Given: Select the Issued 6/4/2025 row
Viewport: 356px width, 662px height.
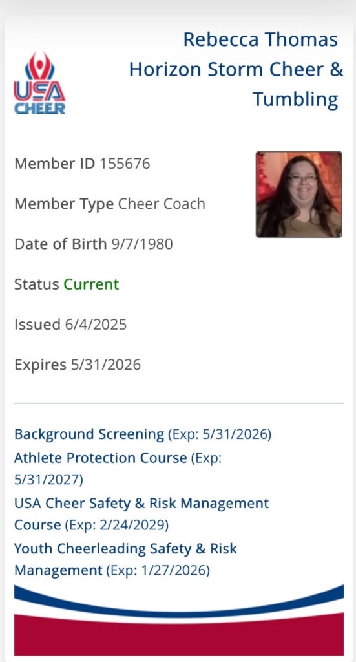Looking at the screenshot, I should (x=70, y=325).
